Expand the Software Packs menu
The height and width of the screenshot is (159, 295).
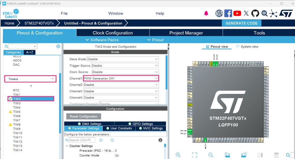[102, 40]
